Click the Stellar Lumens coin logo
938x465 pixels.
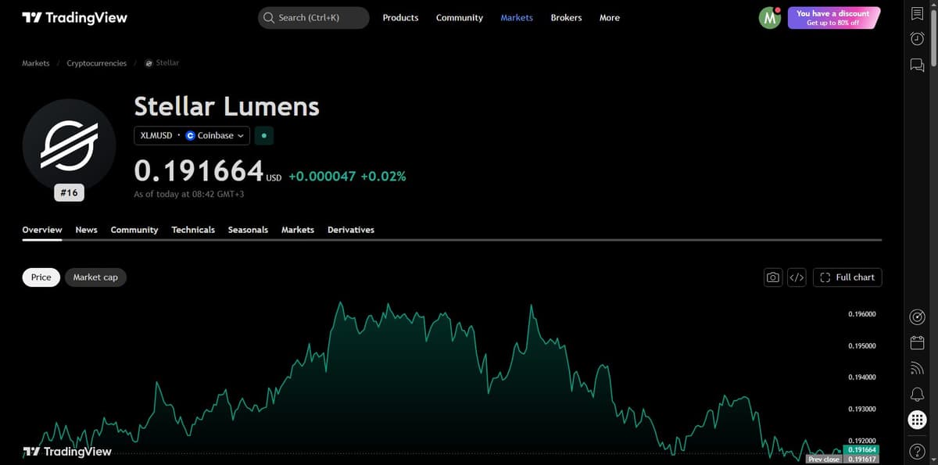(70, 145)
